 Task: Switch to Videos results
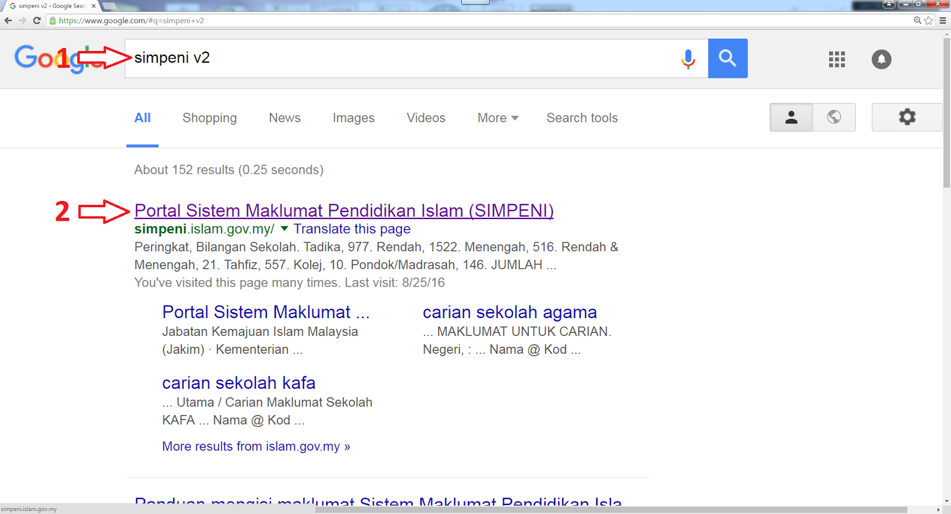point(426,118)
